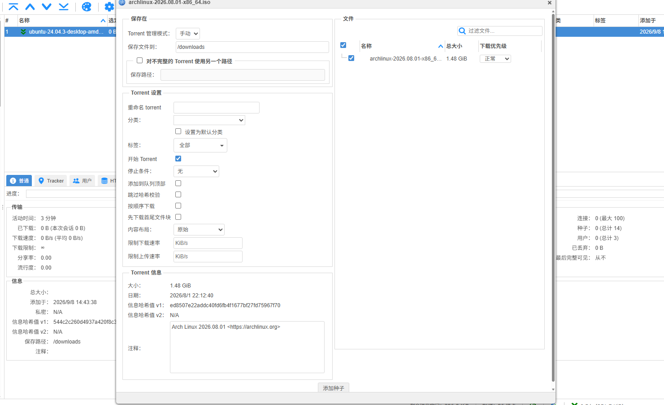664x405 pixels.
Task: Click the sort arrow in files 名称 column
Action: pos(440,46)
